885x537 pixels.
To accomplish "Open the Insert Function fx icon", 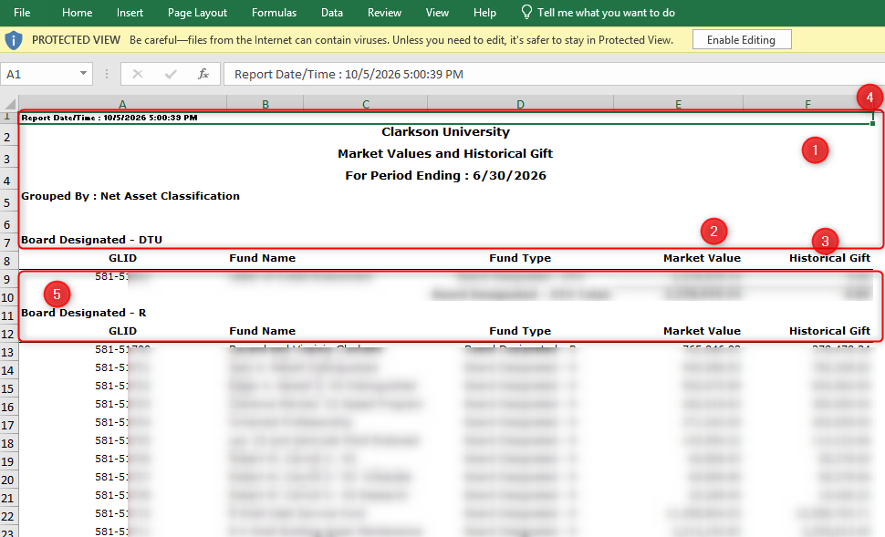I will (x=203, y=74).
